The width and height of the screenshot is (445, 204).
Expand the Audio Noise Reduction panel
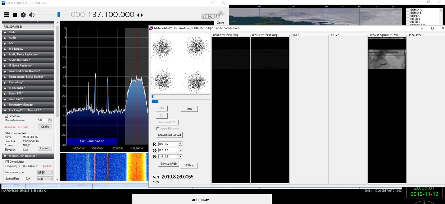click(28, 55)
